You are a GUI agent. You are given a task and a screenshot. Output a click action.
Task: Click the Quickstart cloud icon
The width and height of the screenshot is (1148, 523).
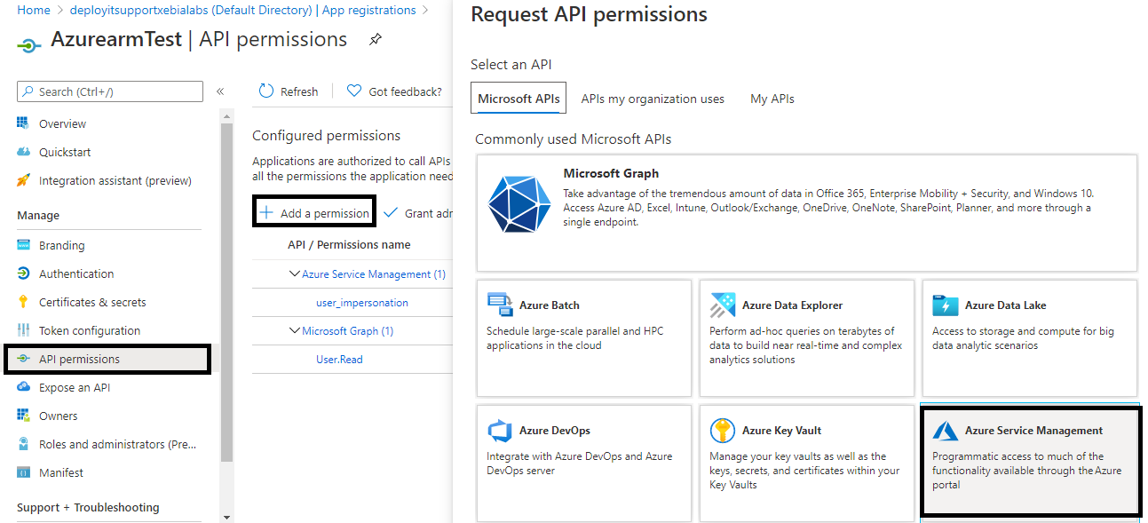(x=24, y=152)
